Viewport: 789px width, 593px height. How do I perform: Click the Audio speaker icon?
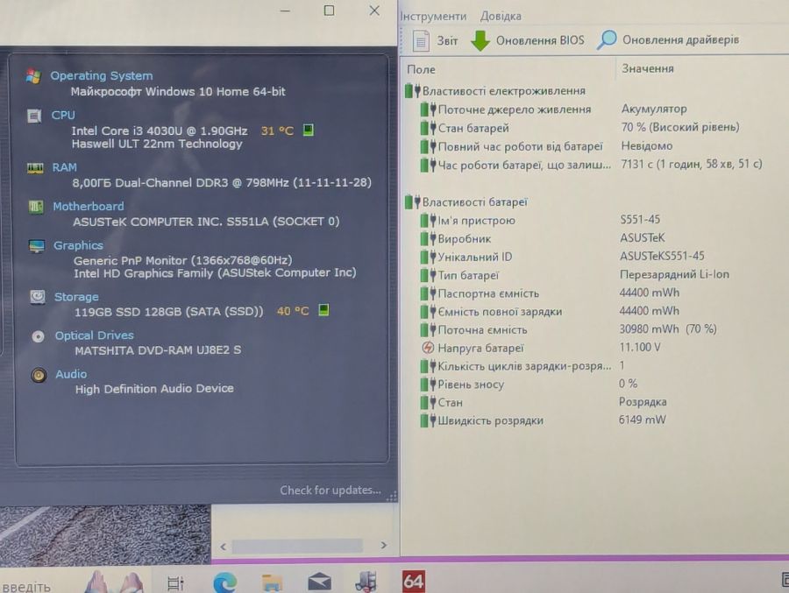click(39, 375)
